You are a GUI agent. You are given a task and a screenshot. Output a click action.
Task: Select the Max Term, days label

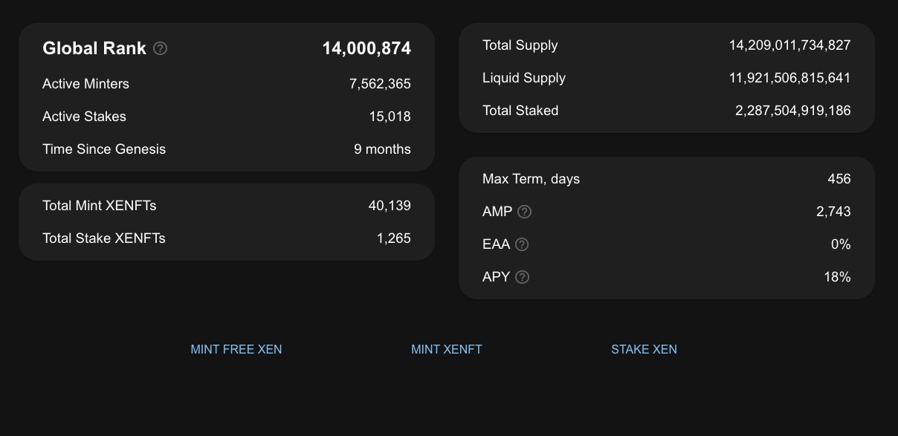(x=531, y=179)
